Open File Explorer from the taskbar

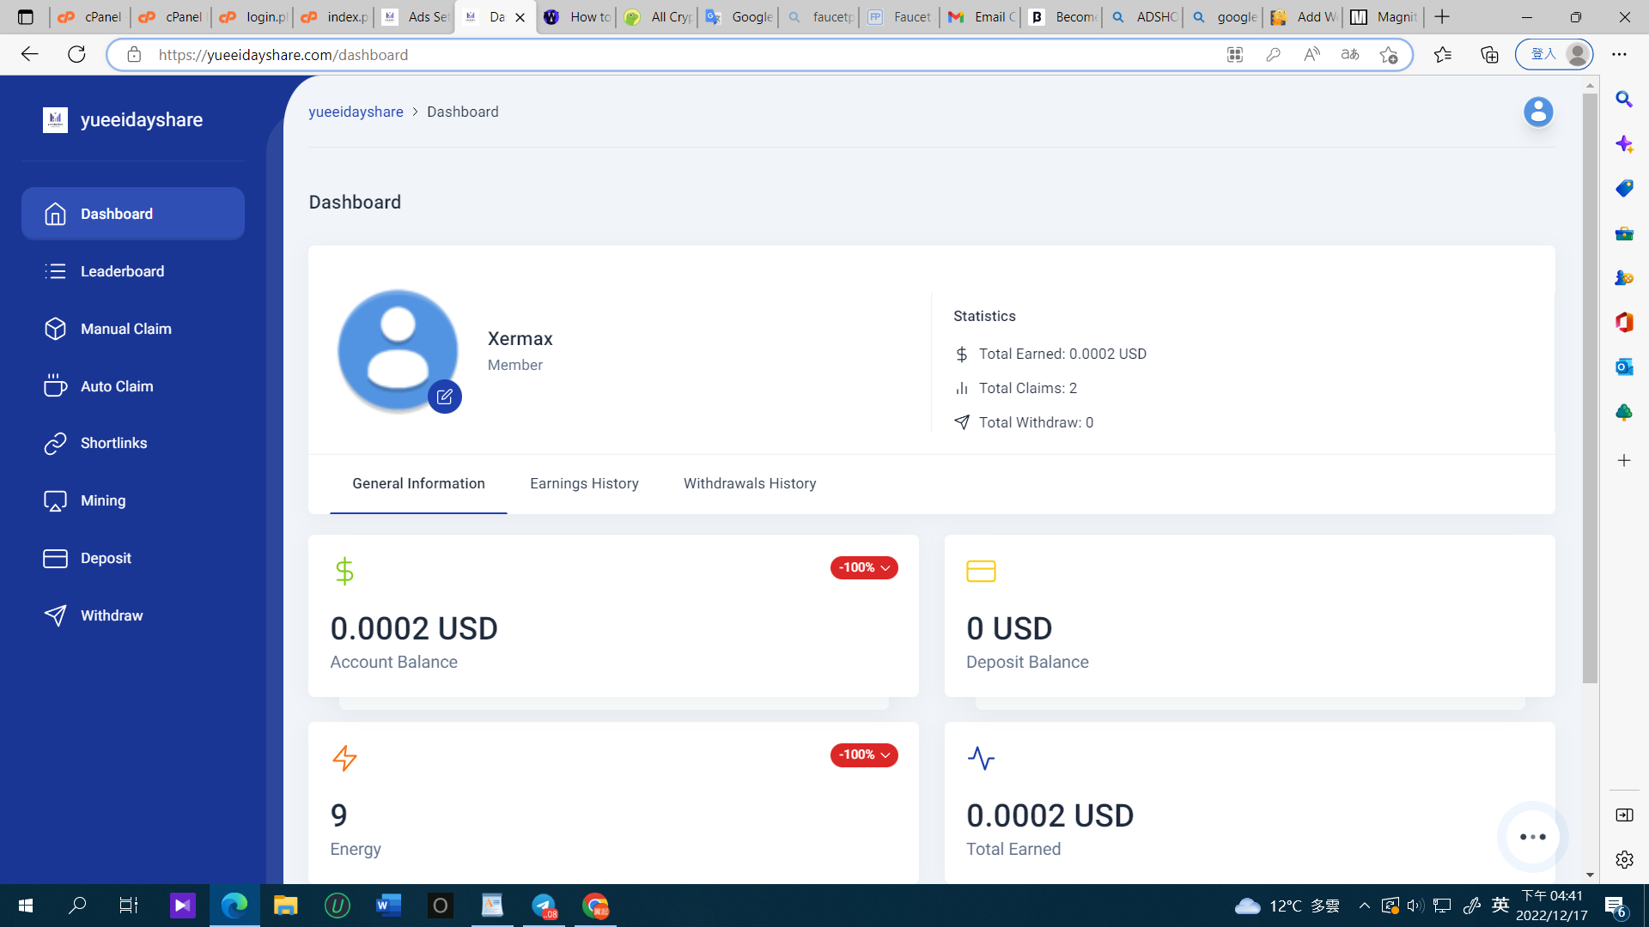(285, 906)
